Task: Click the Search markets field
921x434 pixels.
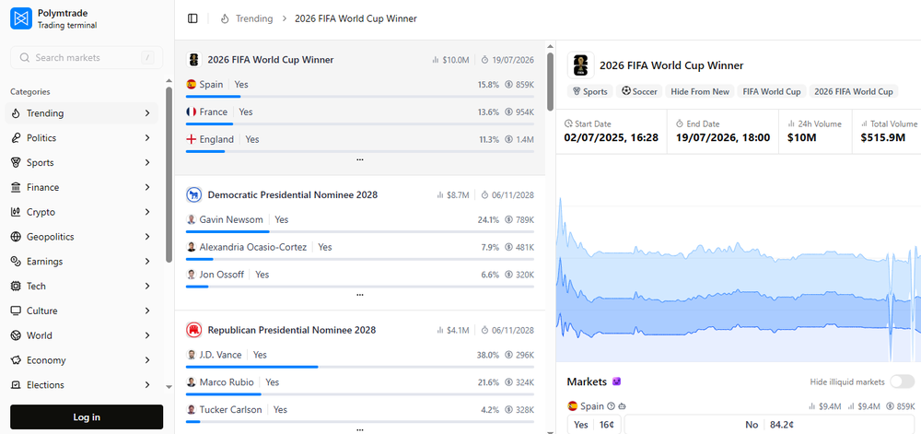Action: point(87,58)
